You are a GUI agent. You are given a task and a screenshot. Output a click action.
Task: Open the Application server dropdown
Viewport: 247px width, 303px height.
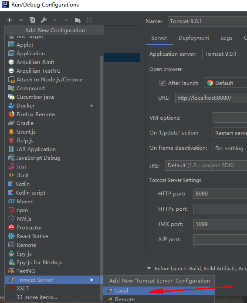[x=224, y=54]
